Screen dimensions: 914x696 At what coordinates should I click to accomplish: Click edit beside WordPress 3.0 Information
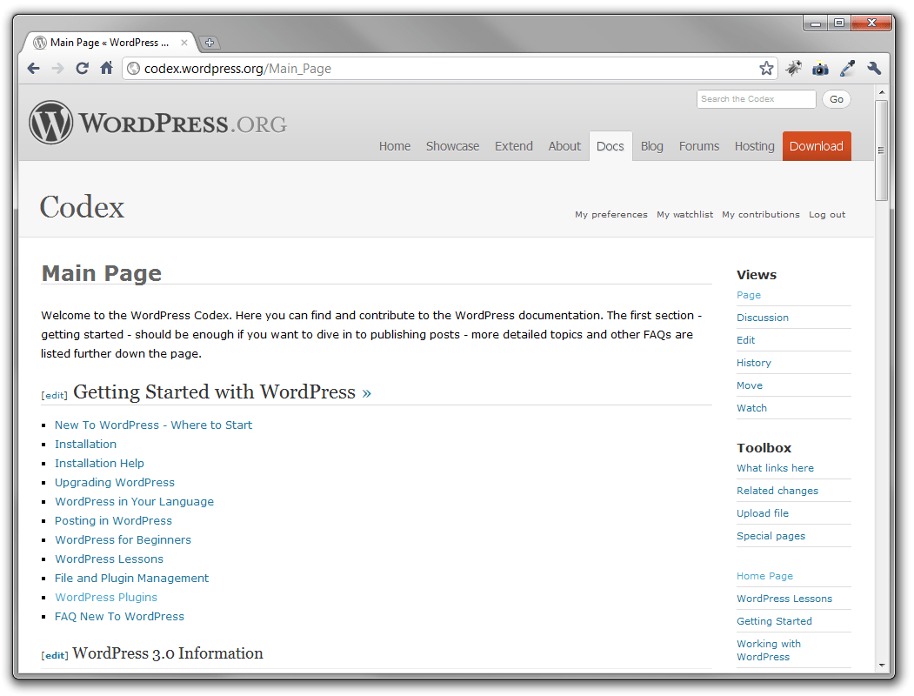click(55, 655)
